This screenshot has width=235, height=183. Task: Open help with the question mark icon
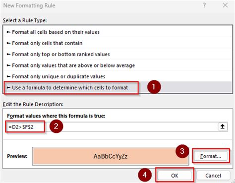coord(204,5)
